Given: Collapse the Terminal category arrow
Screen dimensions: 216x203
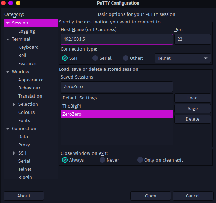Looking at the screenshot, I should (x=8, y=39).
